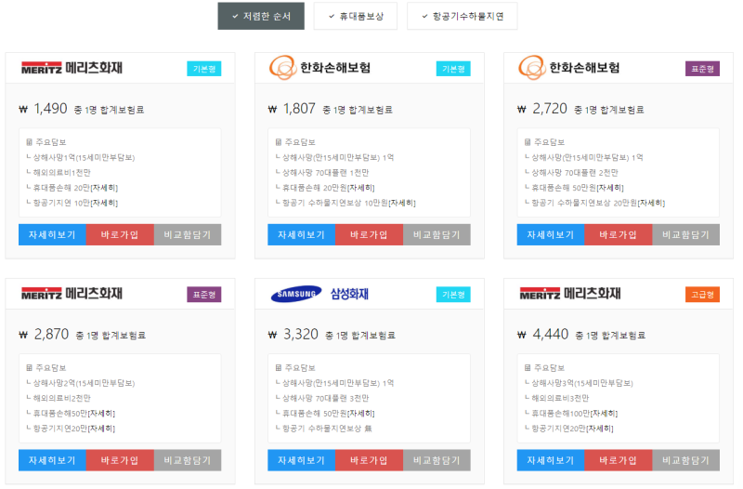Screen dimensions: 743x489
Task: Open 휴대품손해 50만원 [자세히] on Samsung 3,320 card
Action: tap(361, 414)
